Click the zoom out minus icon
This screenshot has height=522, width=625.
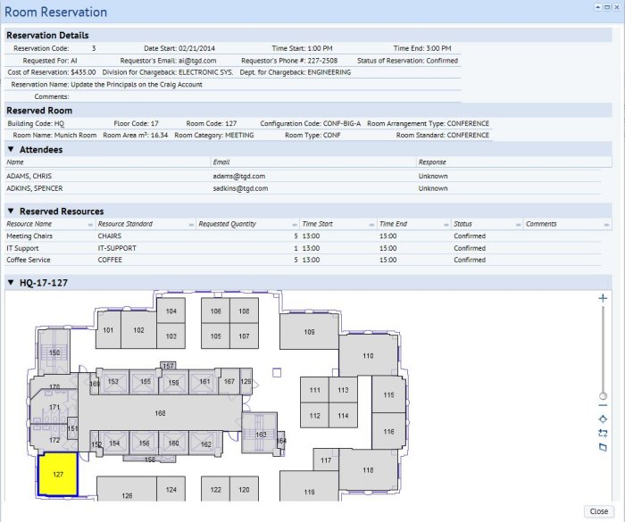point(604,404)
